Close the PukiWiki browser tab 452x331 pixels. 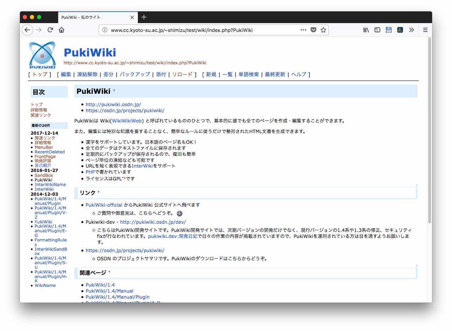point(132,17)
